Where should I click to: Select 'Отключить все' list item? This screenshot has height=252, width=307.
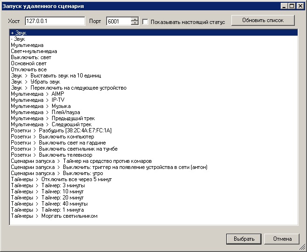[x=153, y=69]
